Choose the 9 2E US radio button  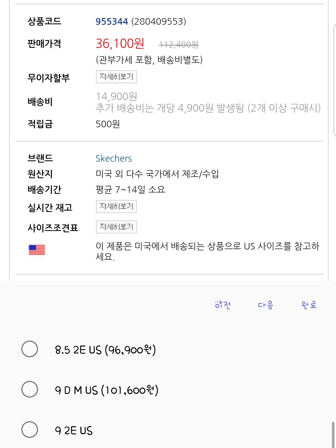[30, 430]
